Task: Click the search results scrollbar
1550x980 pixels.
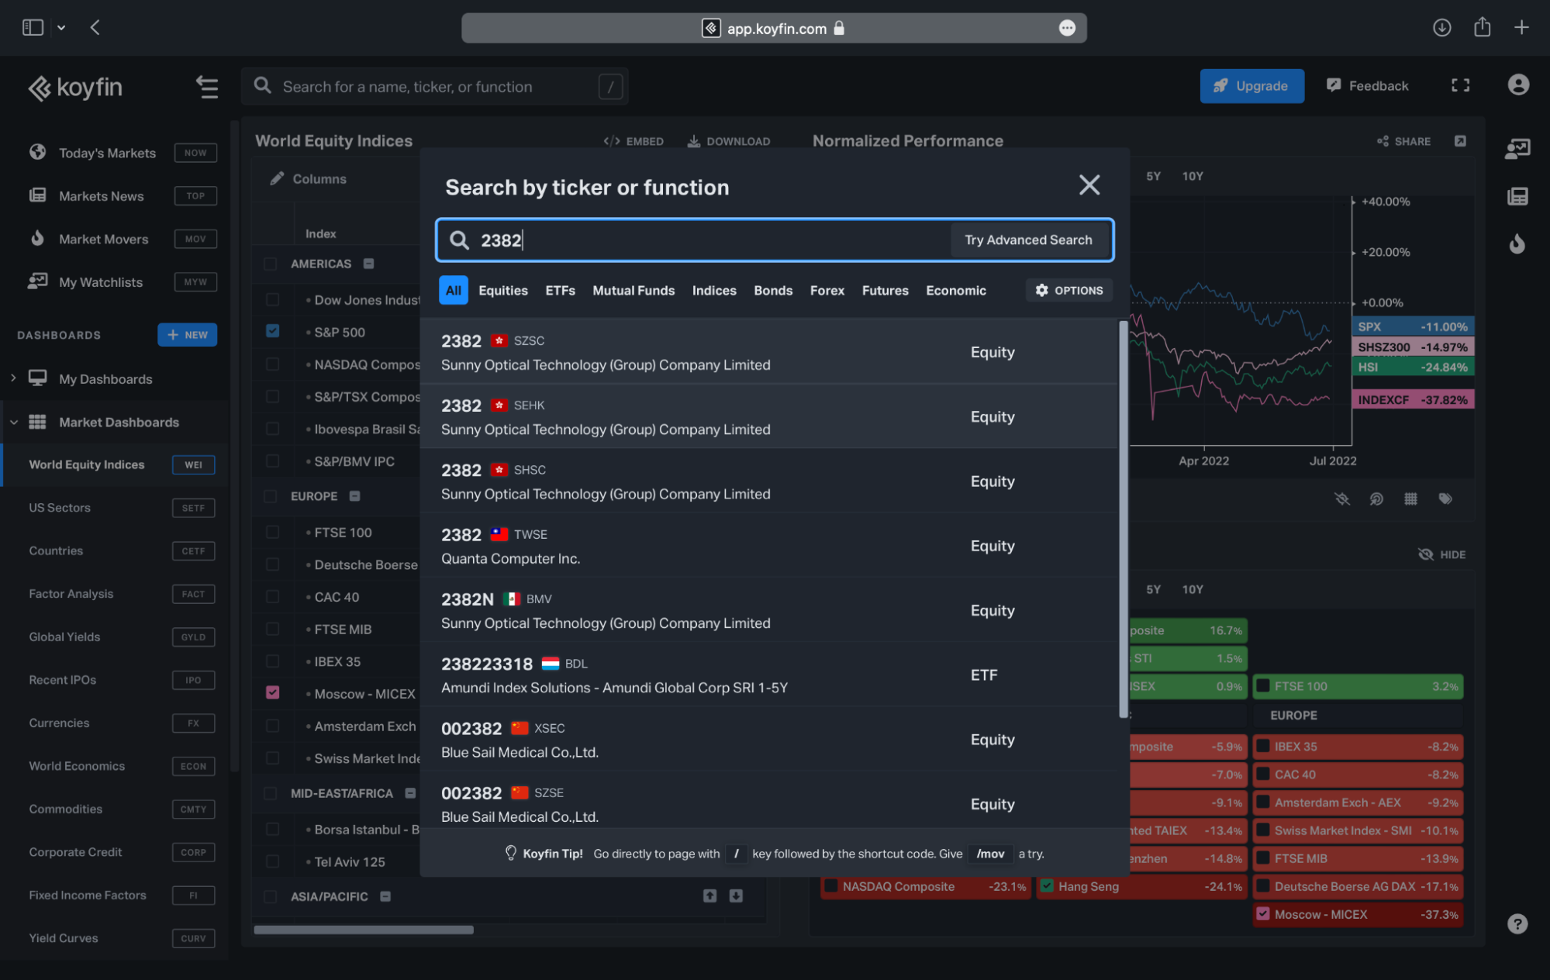Action: click(x=1123, y=519)
